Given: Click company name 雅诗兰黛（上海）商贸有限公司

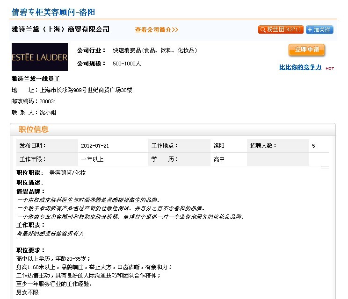Looking at the screenshot, I should point(60,29).
